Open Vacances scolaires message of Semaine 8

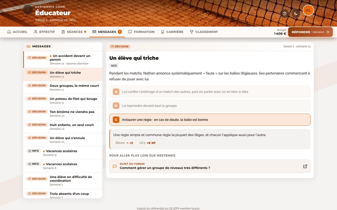click(63, 166)
